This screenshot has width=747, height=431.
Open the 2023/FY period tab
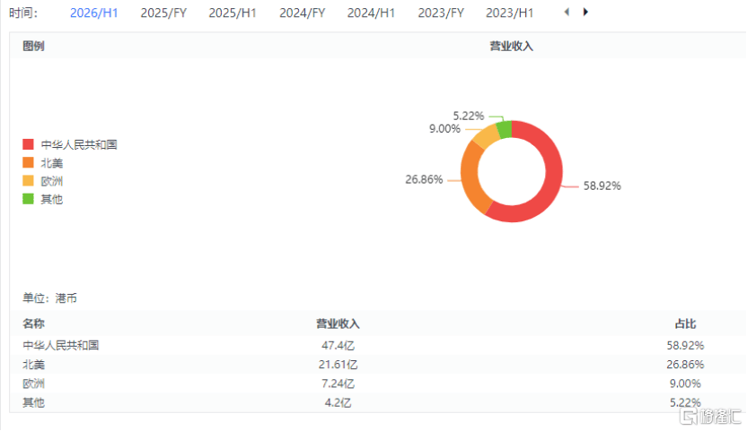(x=441, y=13)
